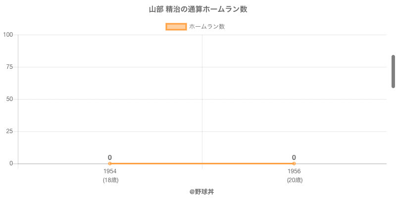Click the chart title 山部 精治の通算ホームラン数

[x=198, y=9]
